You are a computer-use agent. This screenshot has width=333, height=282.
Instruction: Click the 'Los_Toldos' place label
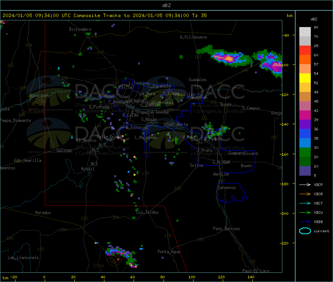click(147, 212)
